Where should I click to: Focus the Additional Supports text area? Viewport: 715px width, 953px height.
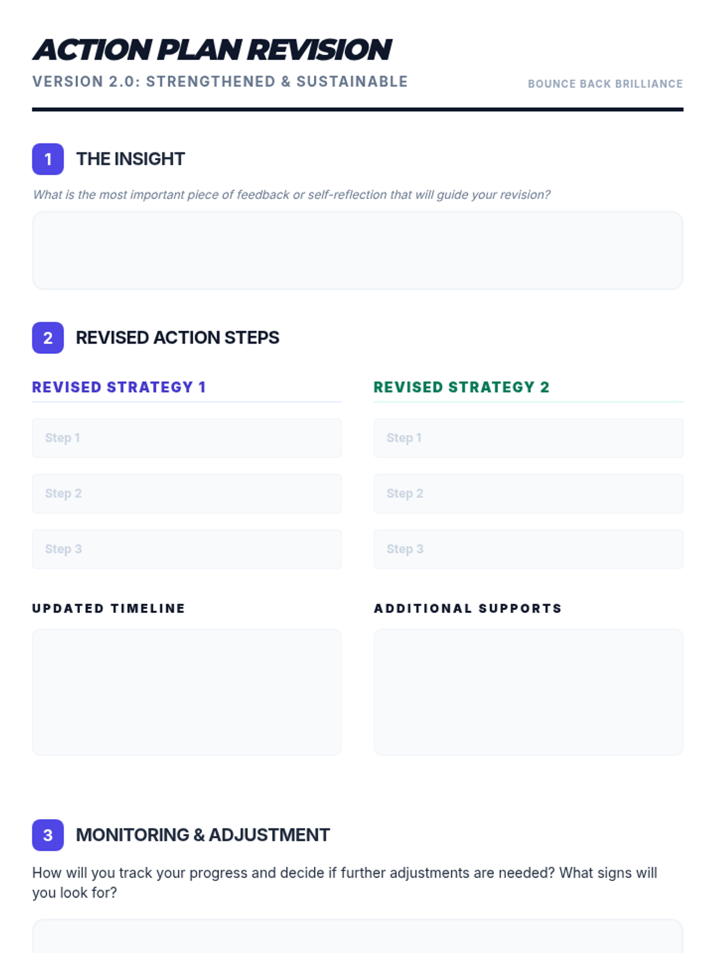click(x=529, y=692)
